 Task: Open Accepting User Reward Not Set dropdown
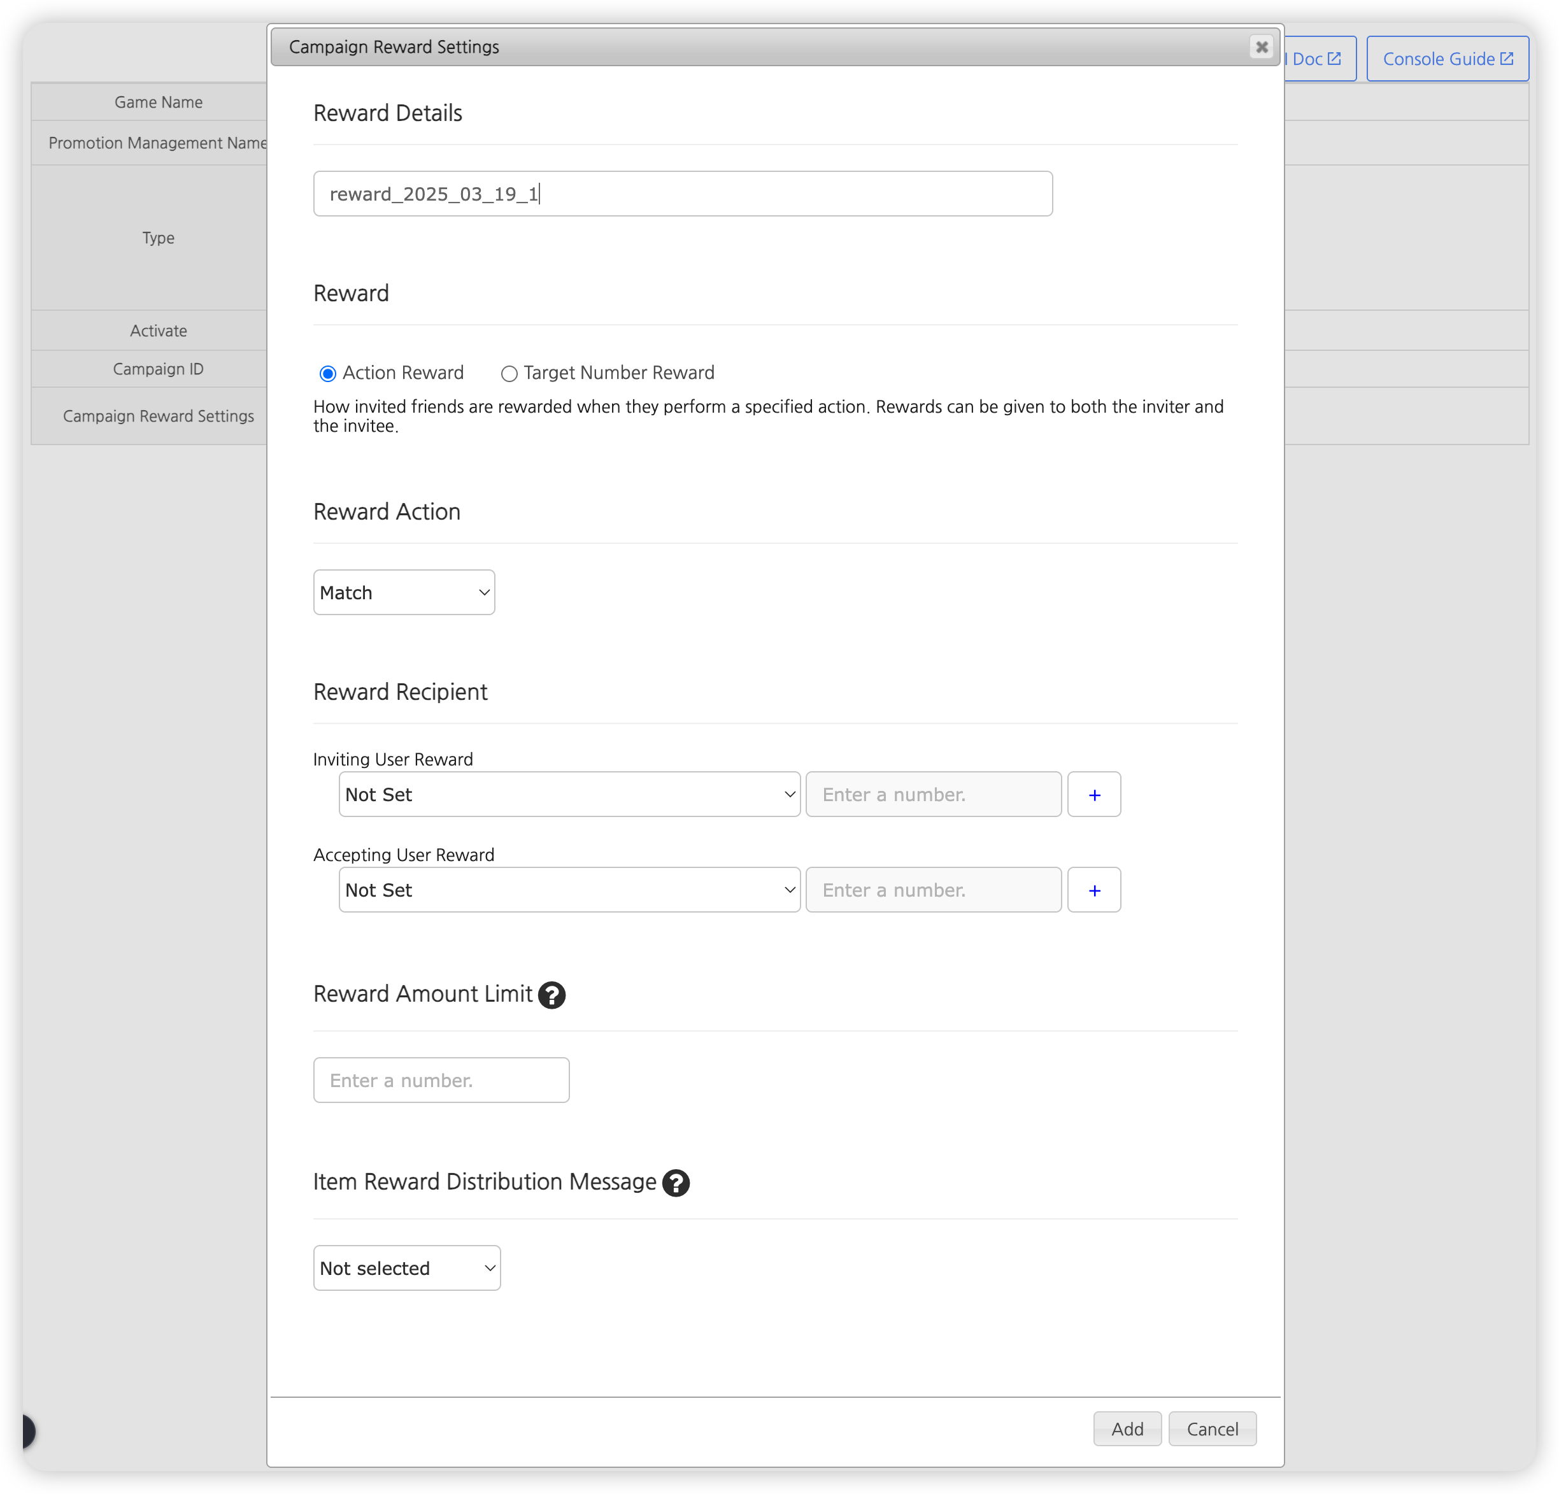[x=569, y=890]
